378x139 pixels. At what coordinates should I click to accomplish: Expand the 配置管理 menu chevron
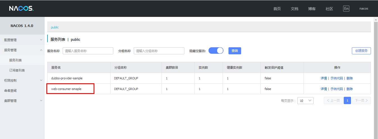[x=41, y=40]
